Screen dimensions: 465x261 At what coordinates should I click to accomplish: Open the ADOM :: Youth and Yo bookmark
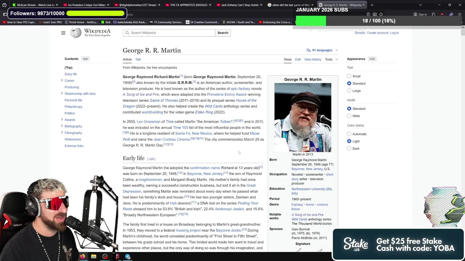point(238,22)
